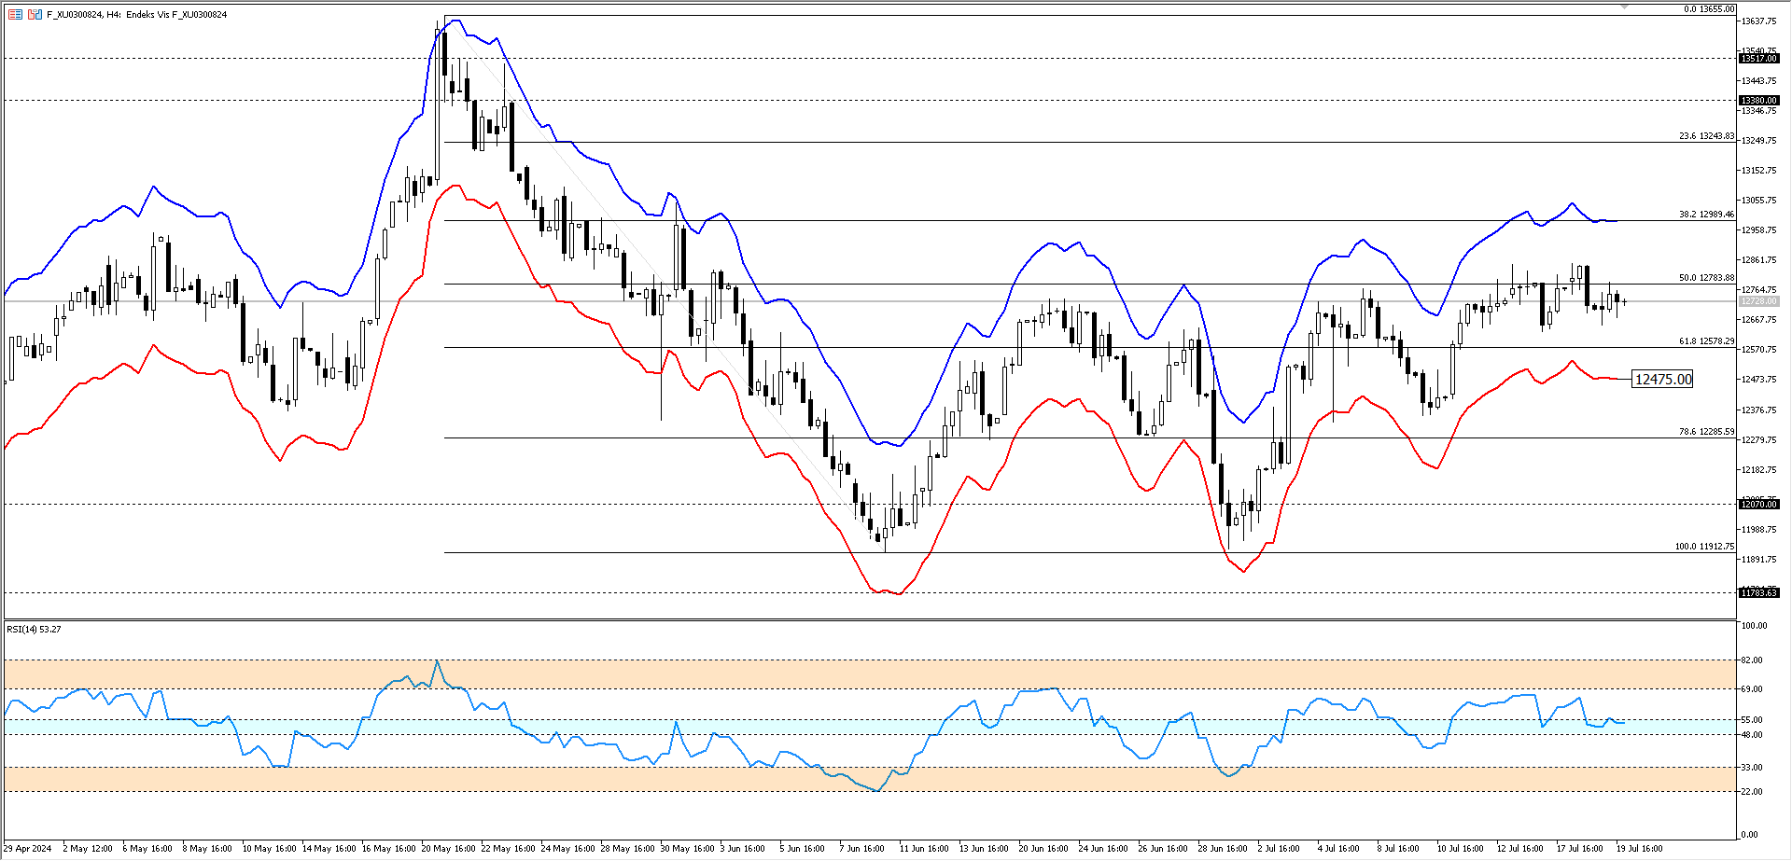
Task: Click the 78.6 12285.59 Fibonacci level label
Action: click(x=1706, y=432)
